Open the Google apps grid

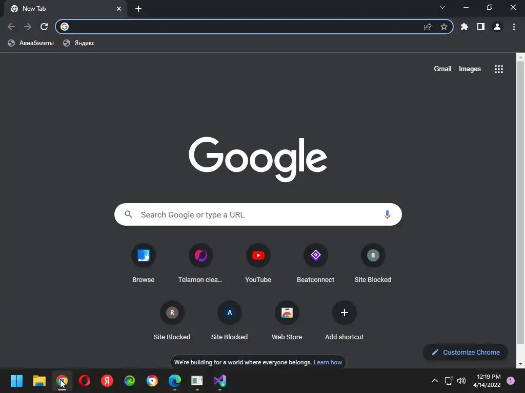[x=498, y=69]
